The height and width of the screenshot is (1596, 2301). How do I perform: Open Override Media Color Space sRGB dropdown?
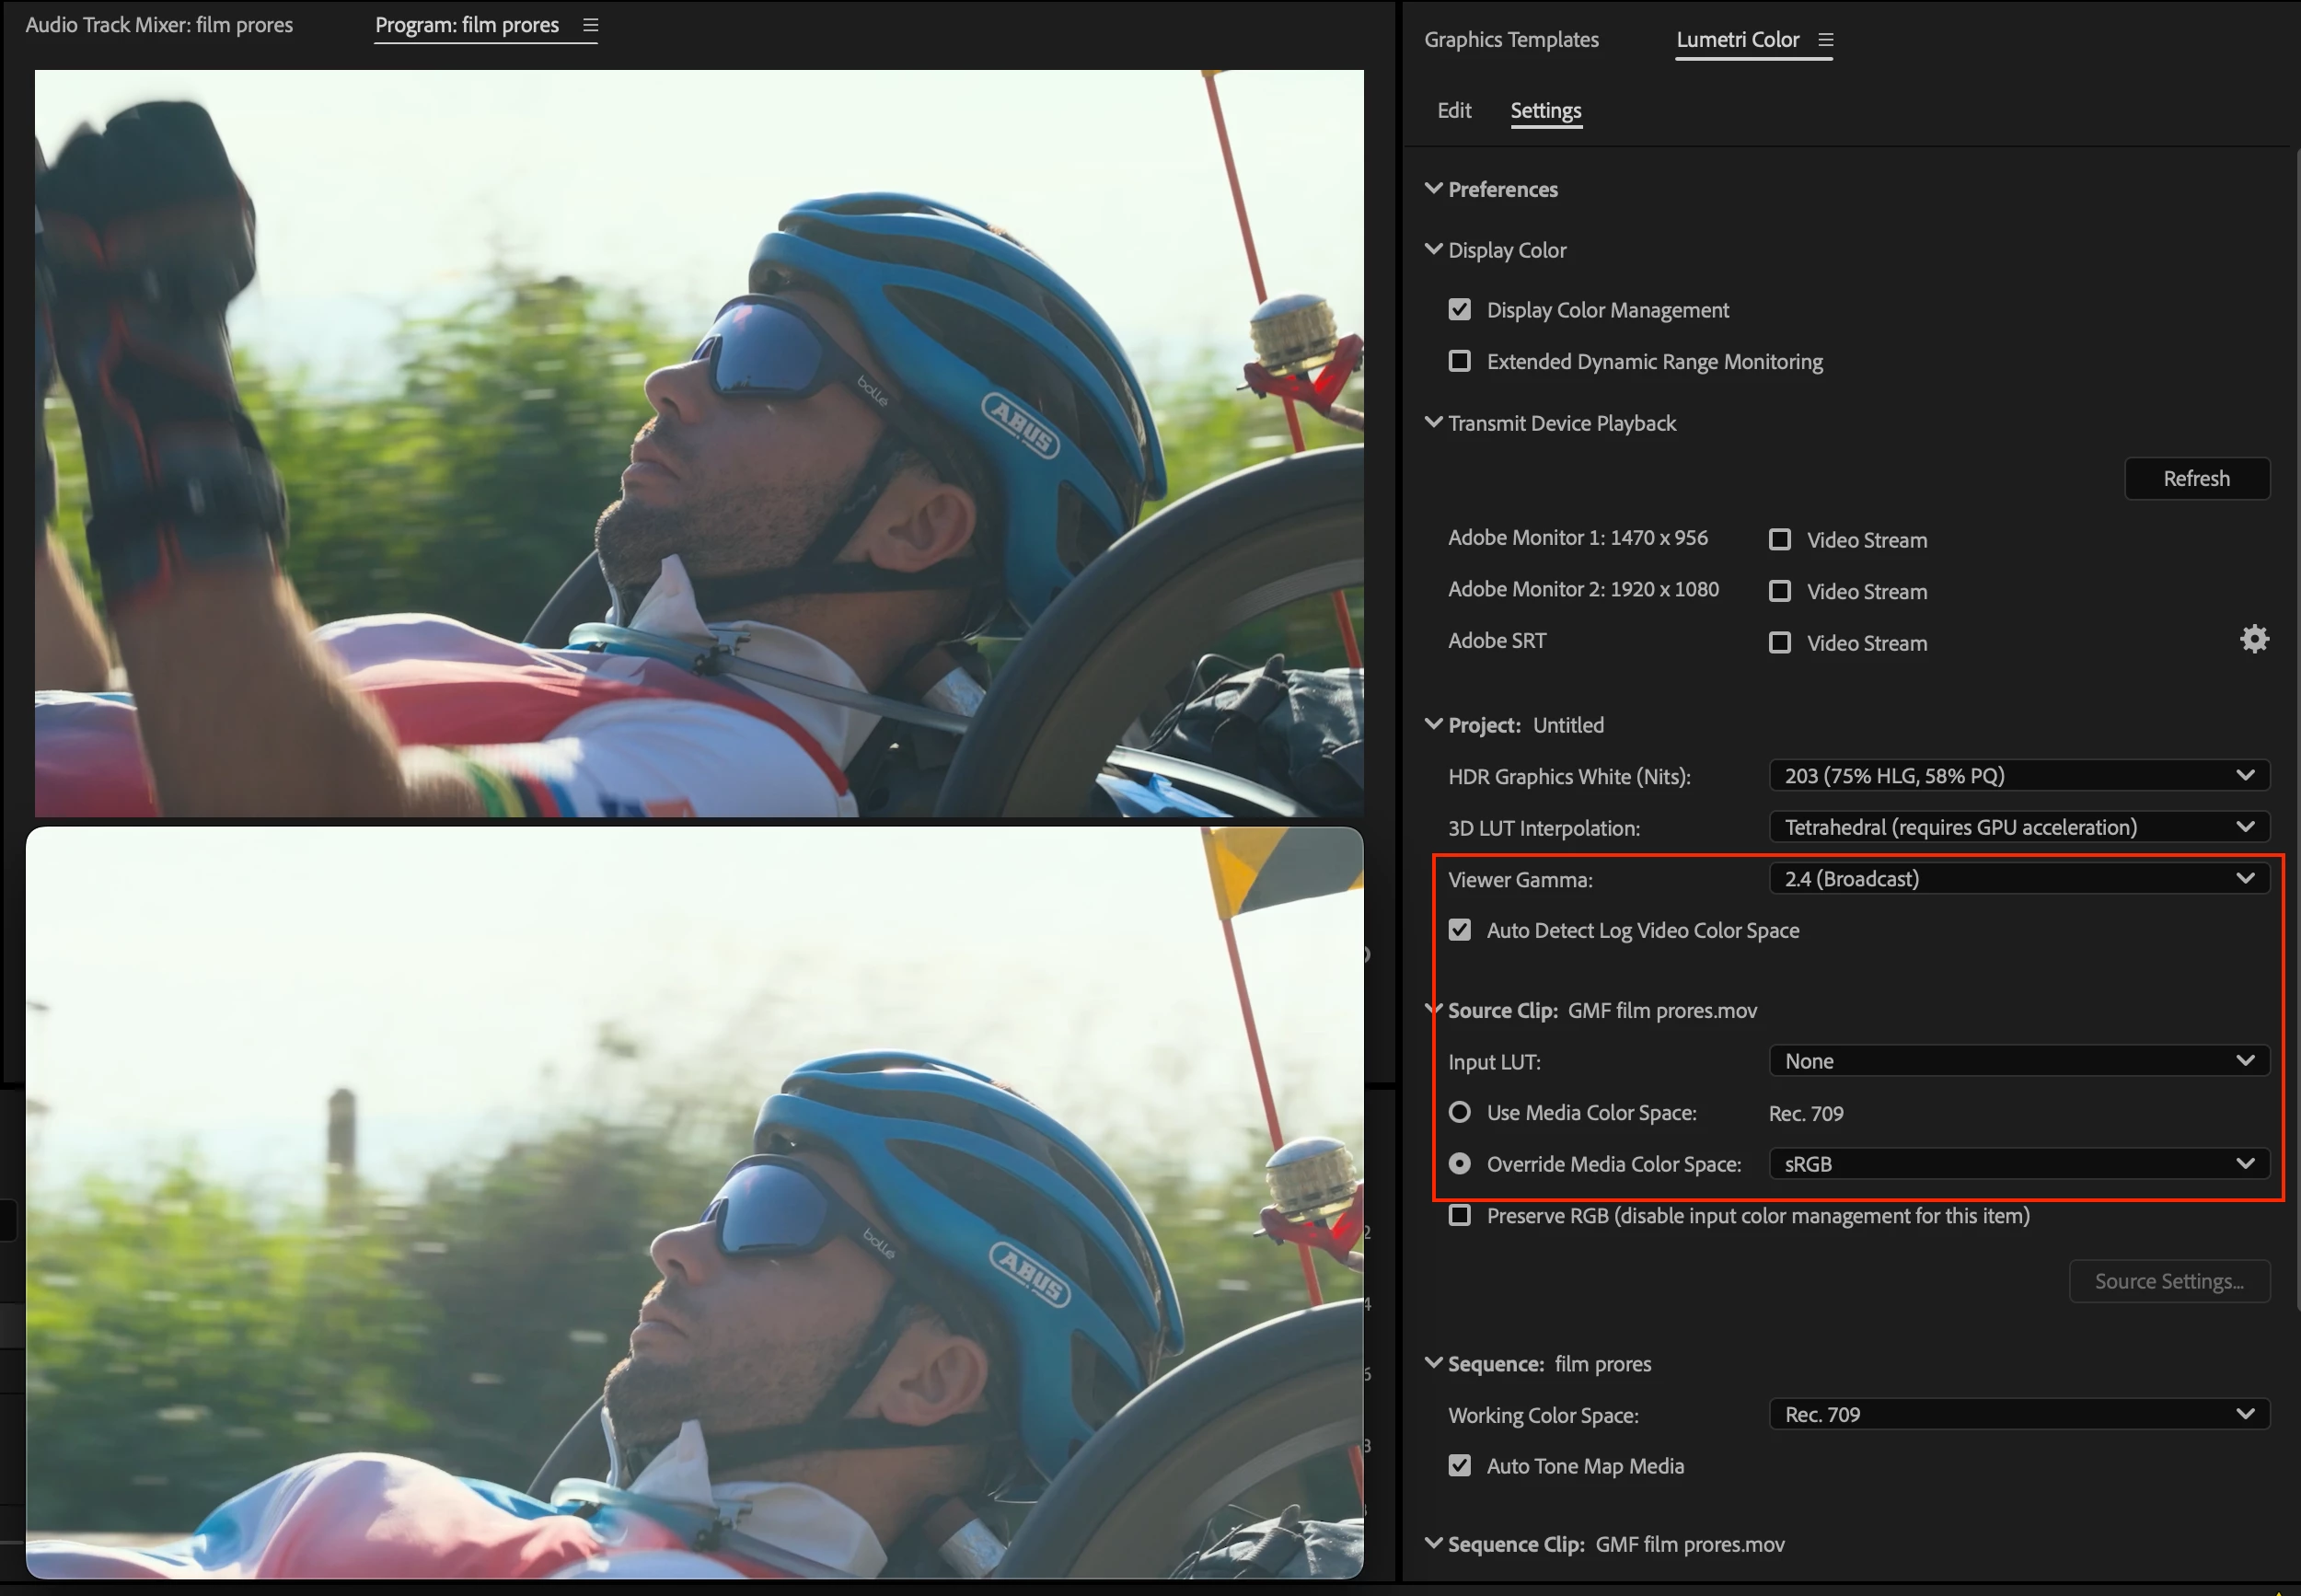pos(2018,1163)
